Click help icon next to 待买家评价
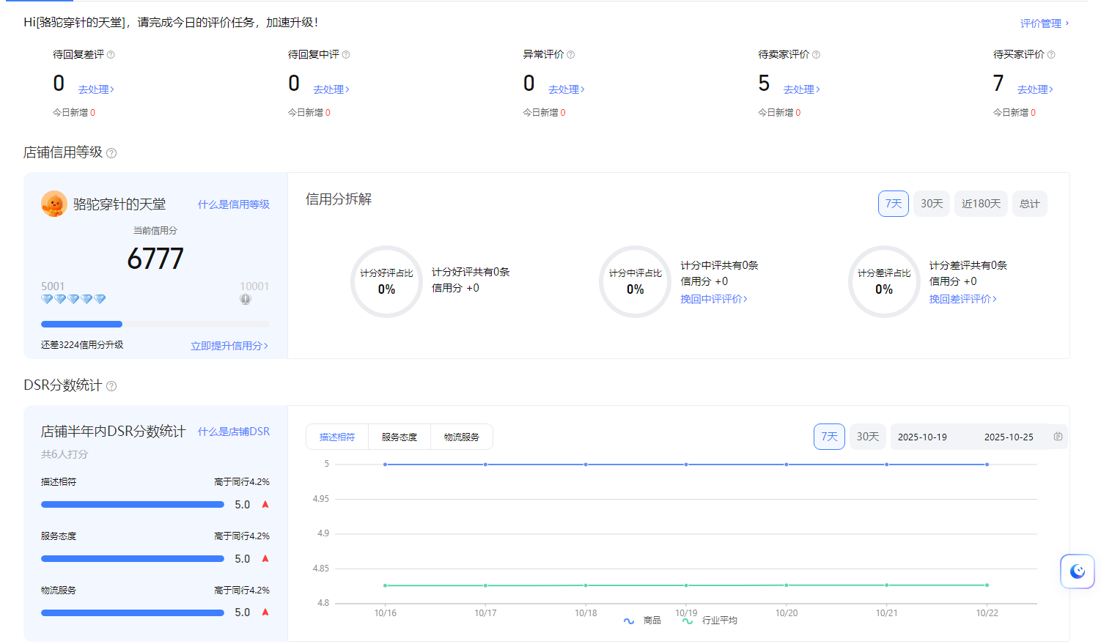Image resolution: width=1101 pixels, height=644 pixels. tap(1051, 55)
